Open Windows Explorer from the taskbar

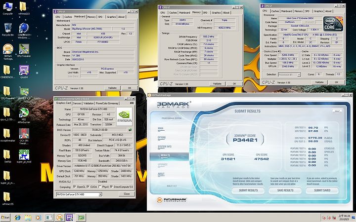pyautogui.click(x=28, y=218)
